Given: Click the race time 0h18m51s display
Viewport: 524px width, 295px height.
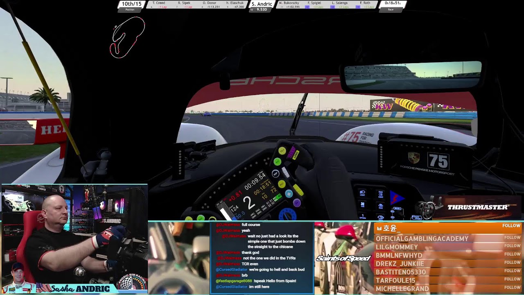Looking at the screenshot, I should coord(393,6).
